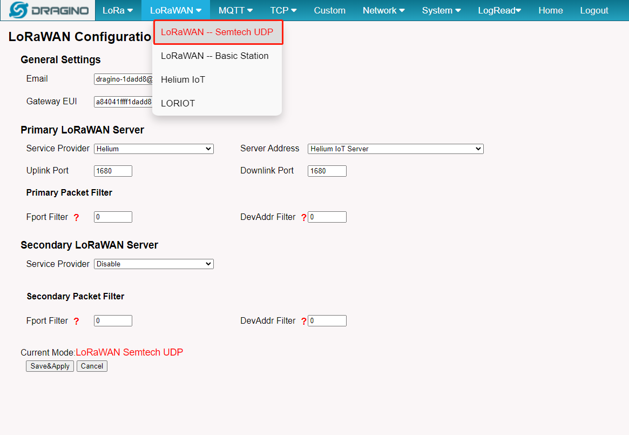The width and height of the screenshot is (629, 435).
Task: Open the System menu
Action: point(441,10)
